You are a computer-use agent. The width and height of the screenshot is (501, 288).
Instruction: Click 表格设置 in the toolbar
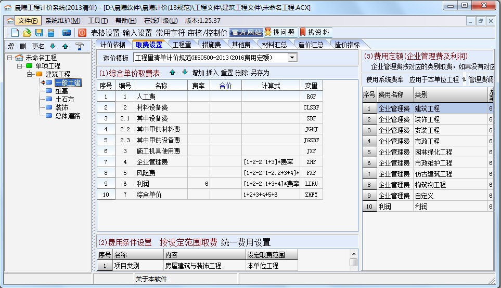coord(105,33)
